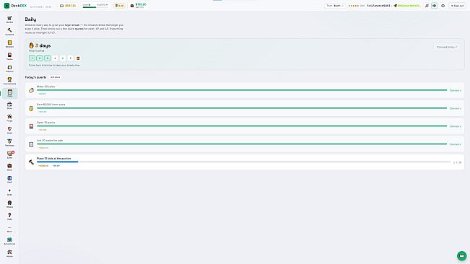The image size is (470, 264).
Task: Click the $130.20 bank balance in header
Action: coord(138,5)
